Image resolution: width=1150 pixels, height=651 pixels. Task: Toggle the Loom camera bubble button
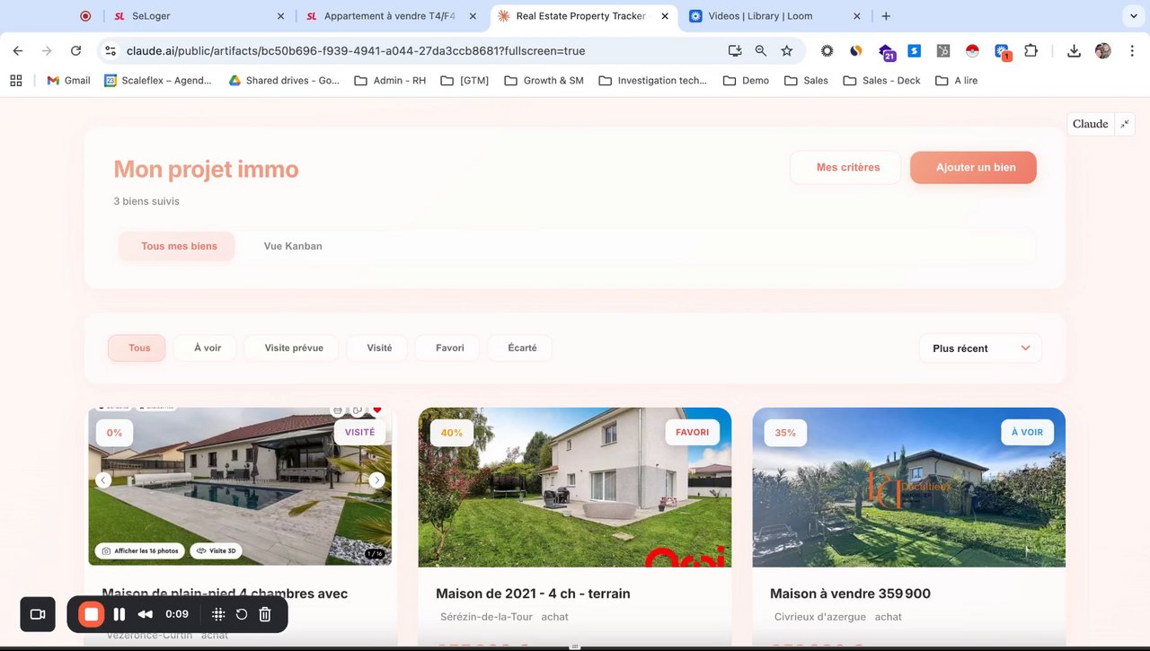pyautogui.click(x=38, y=614)
